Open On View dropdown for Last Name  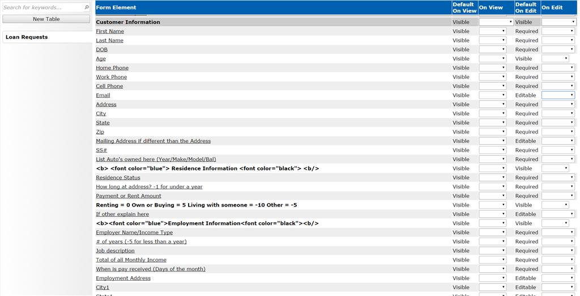point(492,41)
